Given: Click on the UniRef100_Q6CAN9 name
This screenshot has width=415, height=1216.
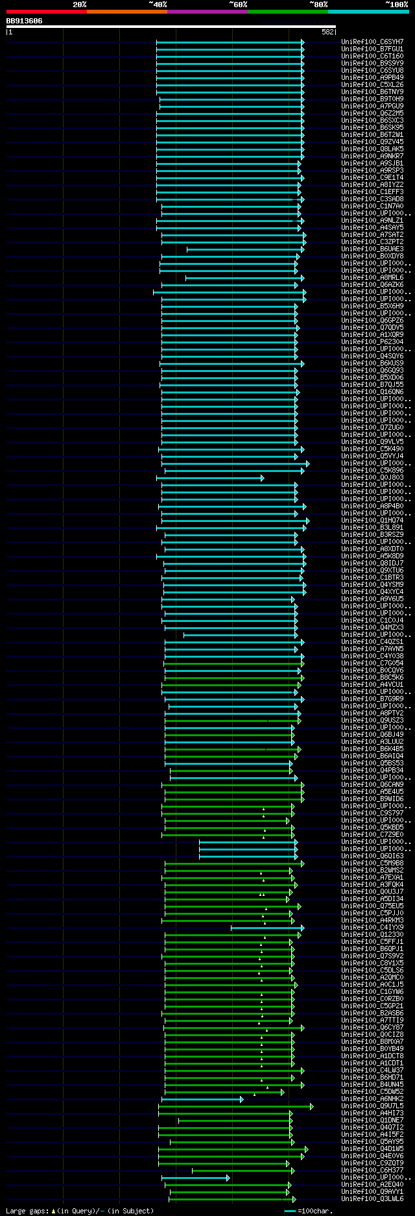Looking at the screenshot, I should pos(372,785).
